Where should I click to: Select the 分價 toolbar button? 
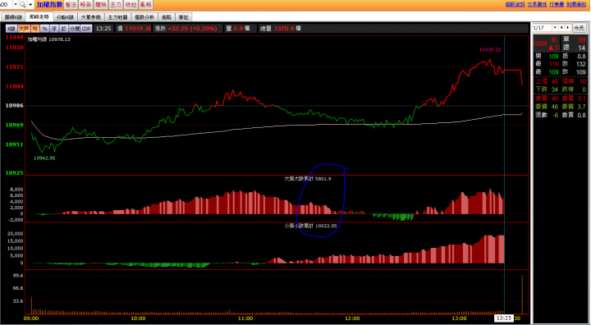(75, 29)
